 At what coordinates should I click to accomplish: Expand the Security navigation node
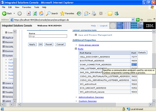[x=4, y=47]
